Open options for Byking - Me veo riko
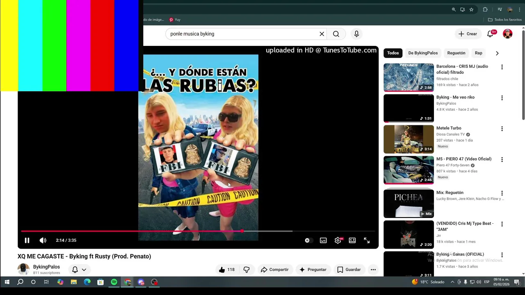 click(x=502, y=98)
